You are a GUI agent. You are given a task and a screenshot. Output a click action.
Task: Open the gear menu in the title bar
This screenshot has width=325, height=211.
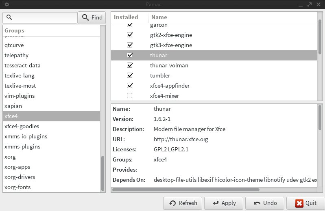pos(7,4)
